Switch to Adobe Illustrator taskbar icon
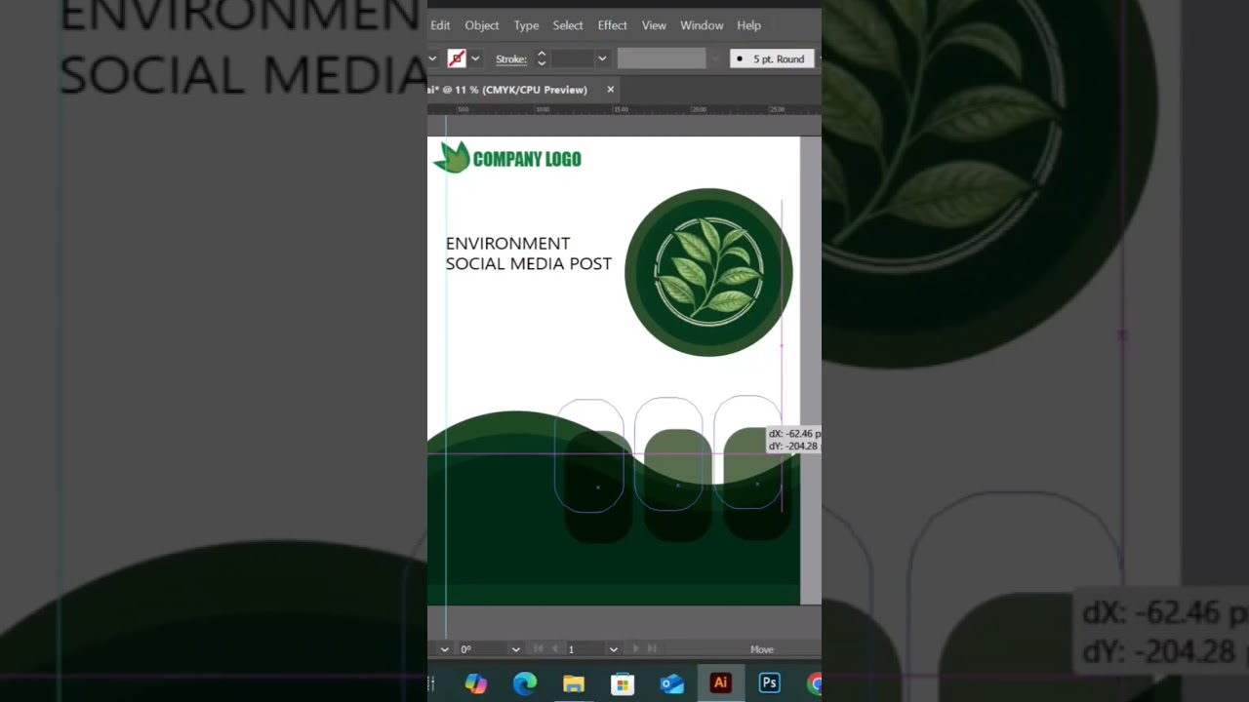Image resolution: width=1249 pixels, height=702 pixels. tap(721, 683)
